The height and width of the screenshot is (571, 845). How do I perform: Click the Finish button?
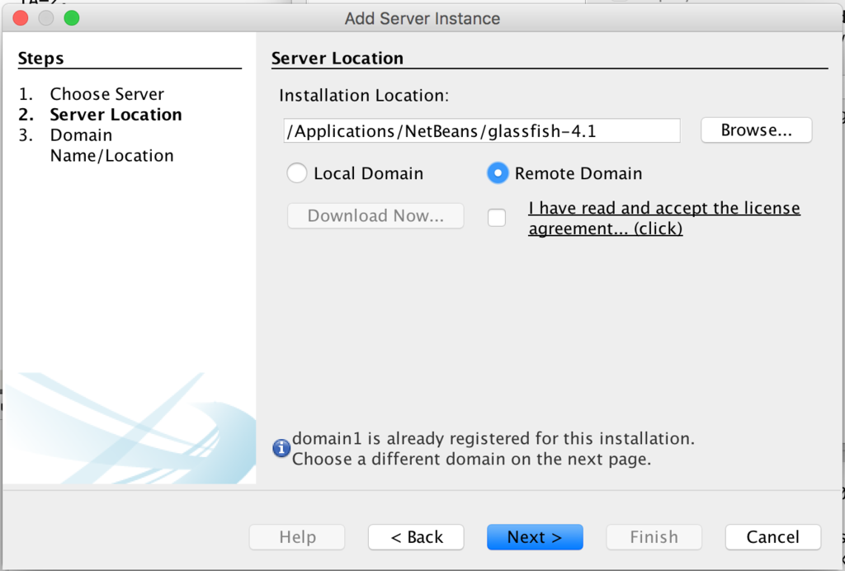click(654, 537)
